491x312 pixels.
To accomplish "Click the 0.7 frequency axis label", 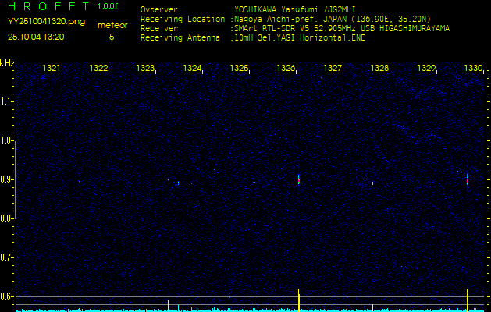I will [7, 257].
